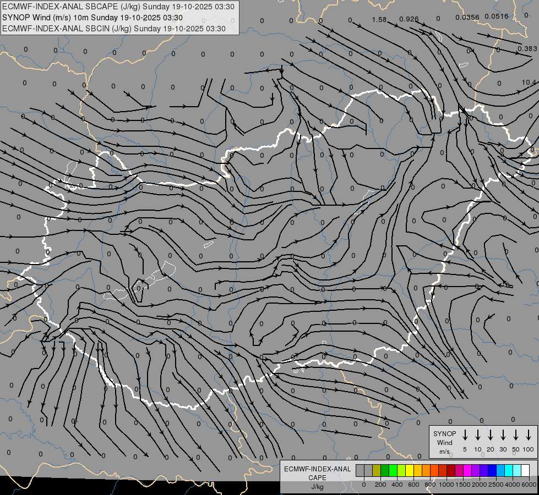This screenshot has height=495, width=539.
Task: Click the wind arrow above 10 m/s
Action: coord(478,435)
